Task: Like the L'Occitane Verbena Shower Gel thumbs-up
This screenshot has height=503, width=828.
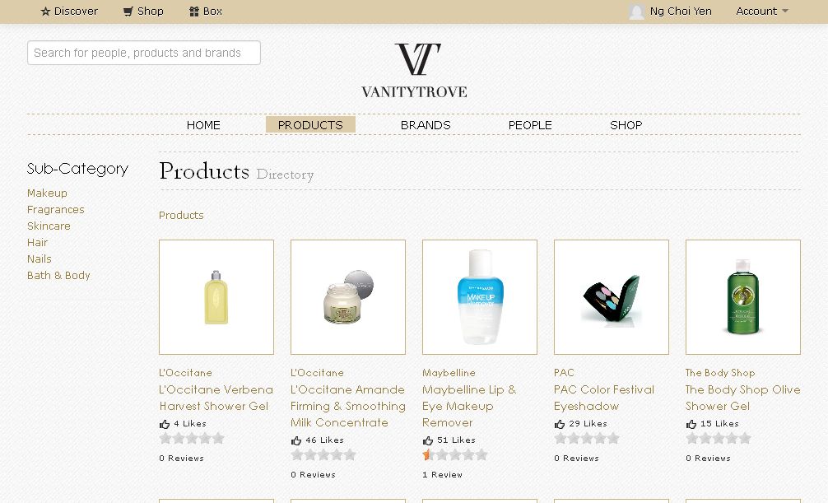Action: [x=165, y=424]
